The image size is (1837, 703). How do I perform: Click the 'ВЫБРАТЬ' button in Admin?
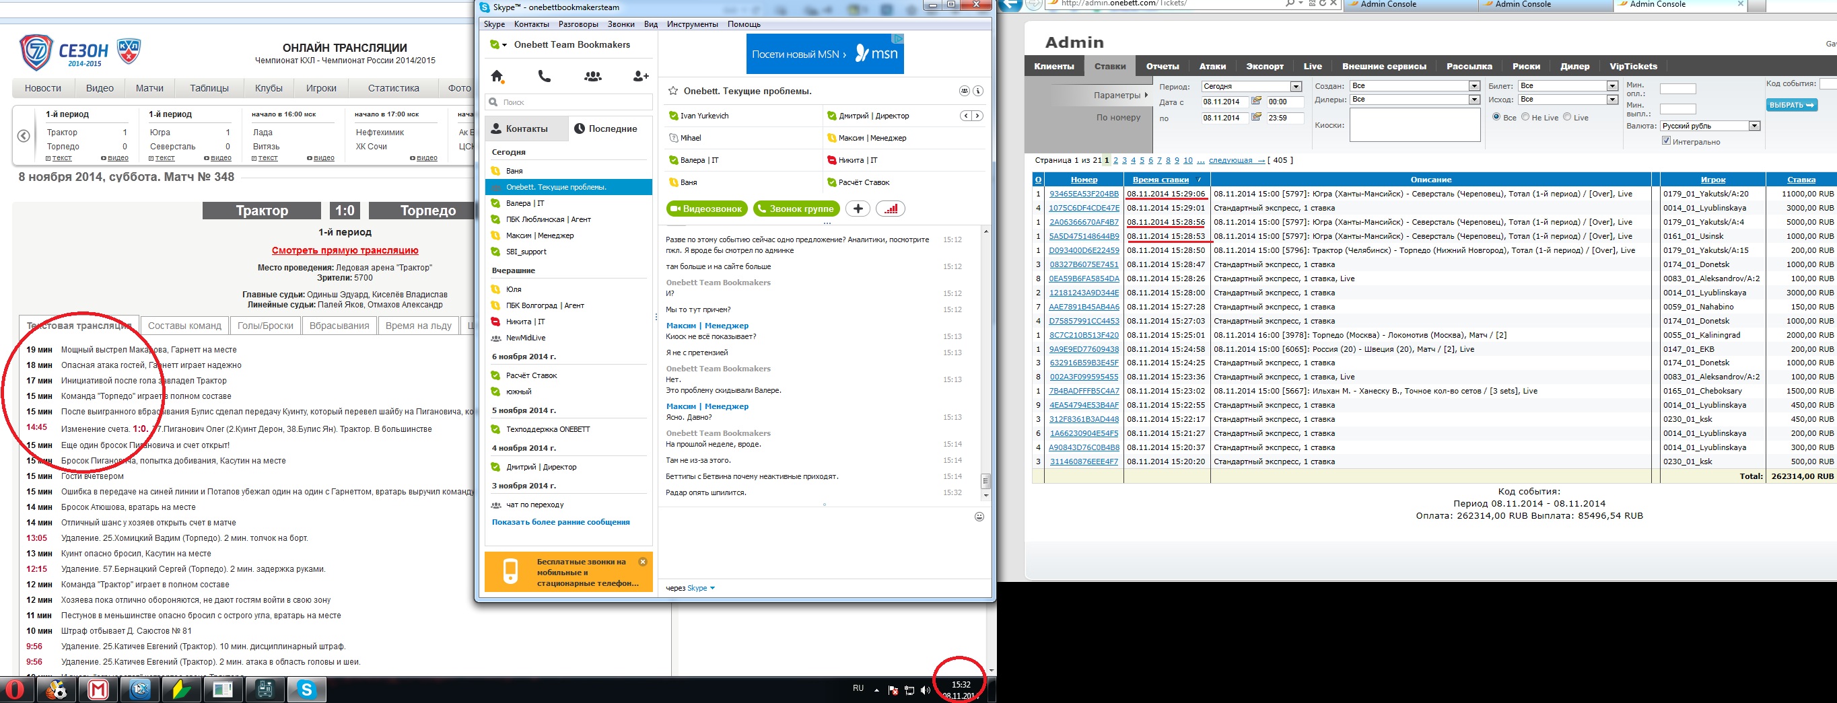click(1791, 105)
